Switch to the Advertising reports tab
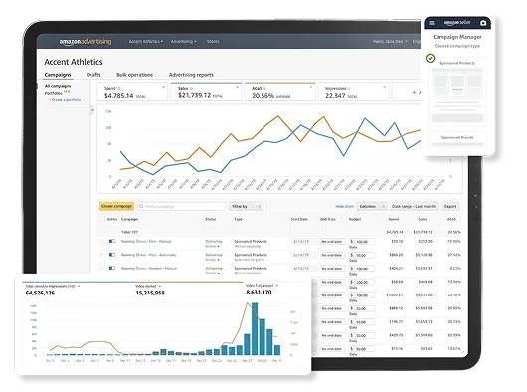The image size is (527, 392). (x=191, y=75)
